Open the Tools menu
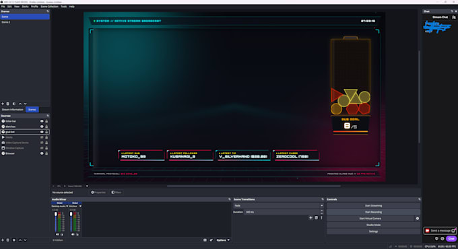This screenshot has width=458, height=249. [x=64, y=7]
